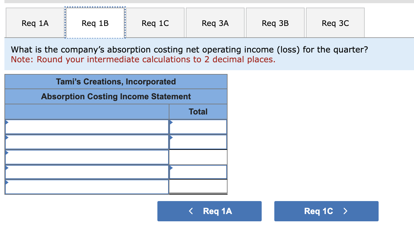Click the fourth Total amount cell
Screen dimensions: 414x227
pyautogui.click(x=198, y=172)
